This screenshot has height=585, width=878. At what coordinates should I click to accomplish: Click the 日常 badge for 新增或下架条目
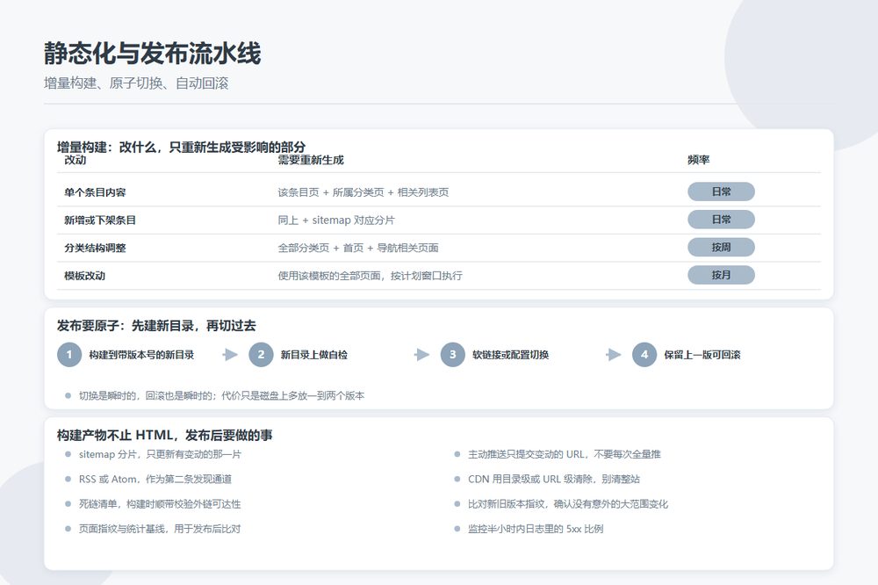721,220
